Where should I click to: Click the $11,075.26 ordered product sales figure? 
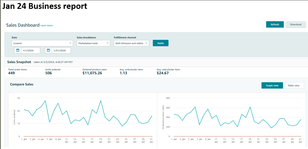tap(92, 73)
